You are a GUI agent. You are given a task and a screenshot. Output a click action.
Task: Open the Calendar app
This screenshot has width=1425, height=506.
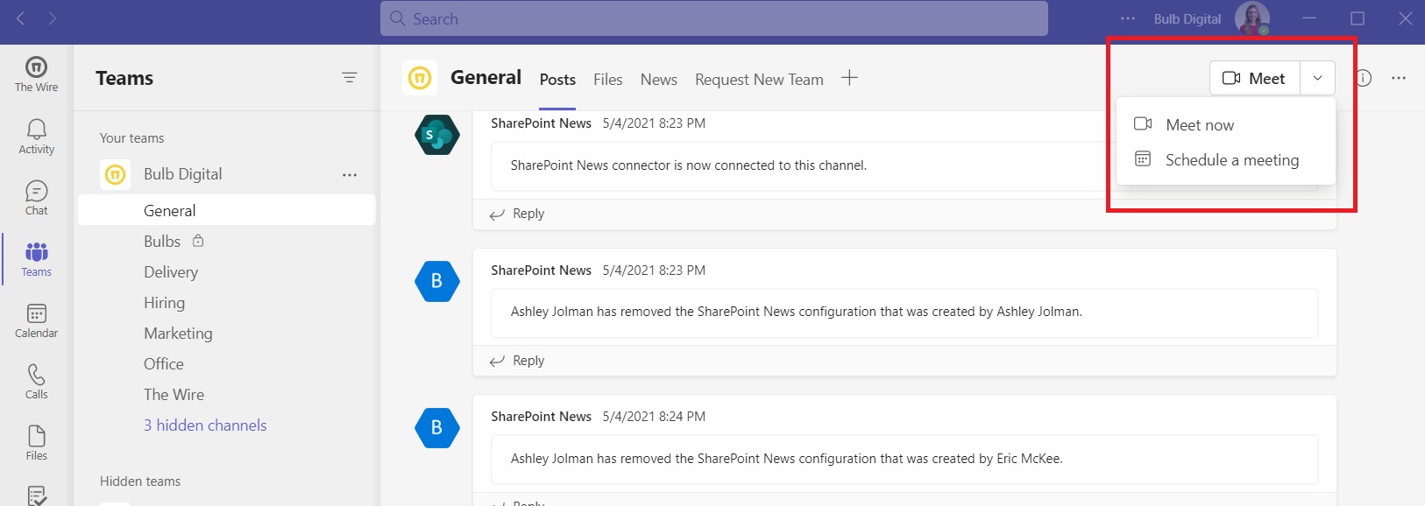click(36, 320)
